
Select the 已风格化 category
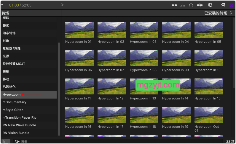[28, 87]
